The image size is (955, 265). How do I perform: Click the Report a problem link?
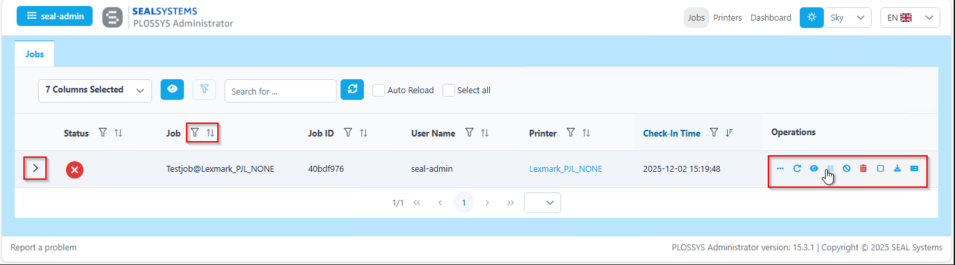click(43, 248)
